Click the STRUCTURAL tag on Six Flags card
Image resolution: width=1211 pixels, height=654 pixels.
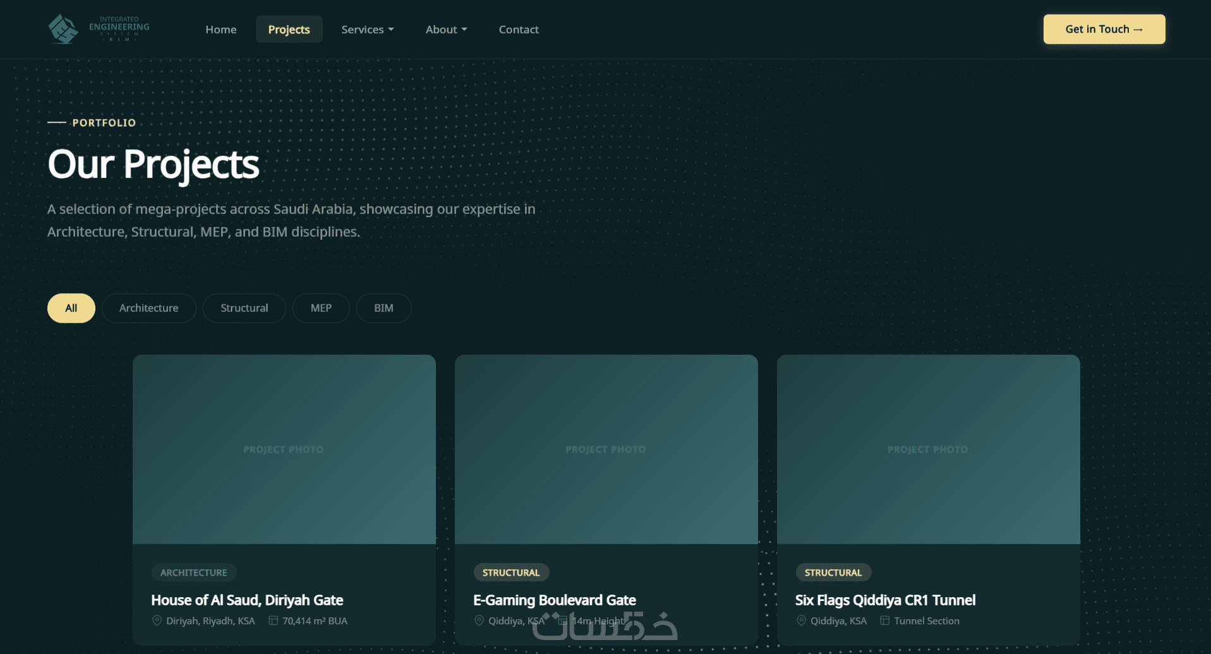[833, 573]
